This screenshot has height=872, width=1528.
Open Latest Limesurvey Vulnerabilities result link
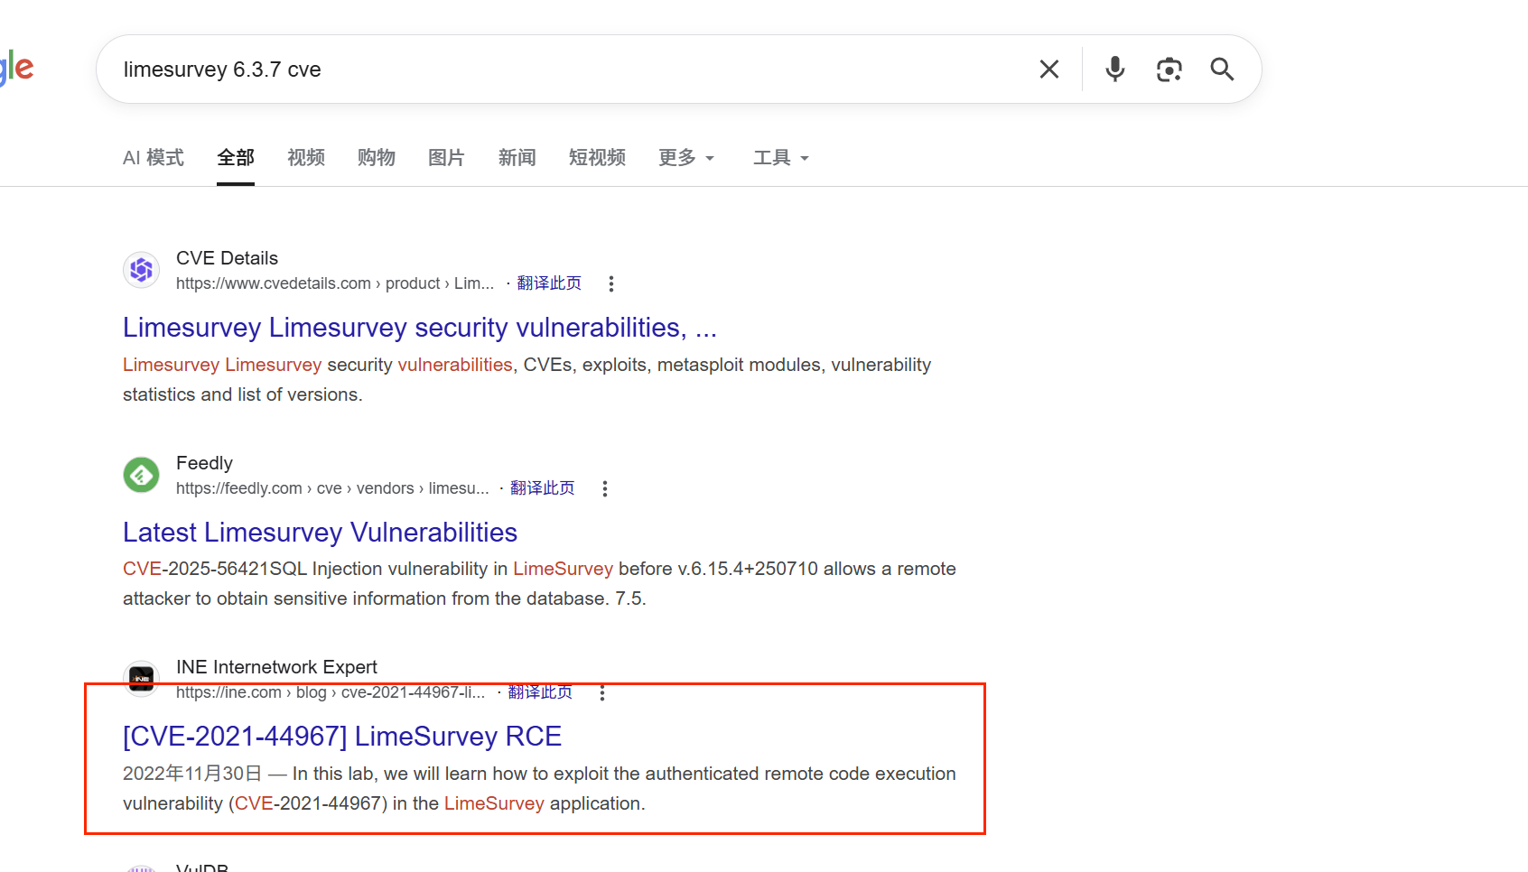pyautogui.click(x=321, y=533)
